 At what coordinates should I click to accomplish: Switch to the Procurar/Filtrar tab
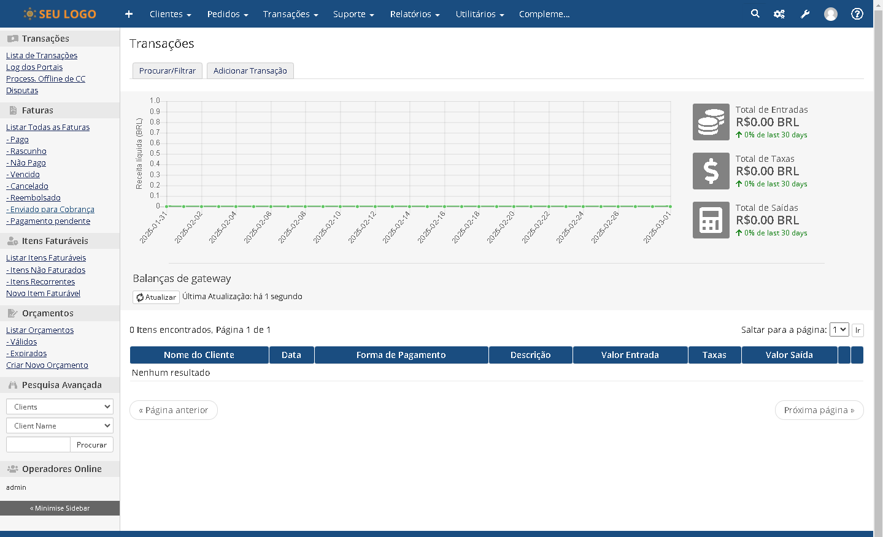[167, 70]
